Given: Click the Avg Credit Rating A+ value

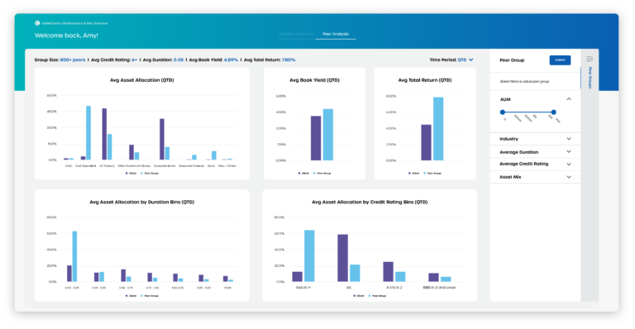Looking at the screenshot, I should 135,60.
